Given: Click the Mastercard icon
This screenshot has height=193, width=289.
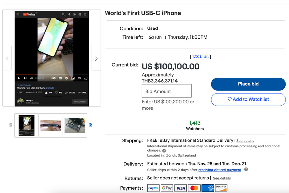Looking at the screenshot, I should (x=194, y=188).
